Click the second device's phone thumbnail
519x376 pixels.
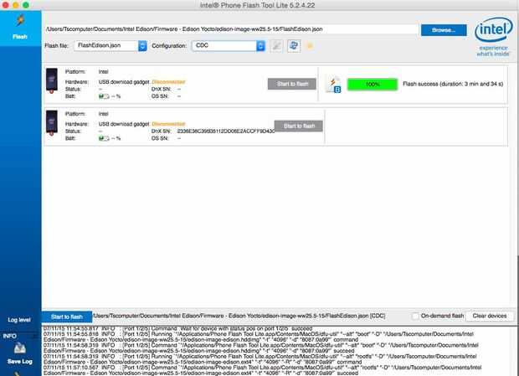(x=52, y=122)
